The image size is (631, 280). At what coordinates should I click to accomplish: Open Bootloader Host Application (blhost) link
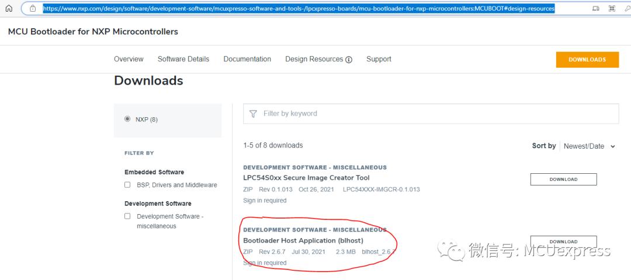click(x=303, y=240)
